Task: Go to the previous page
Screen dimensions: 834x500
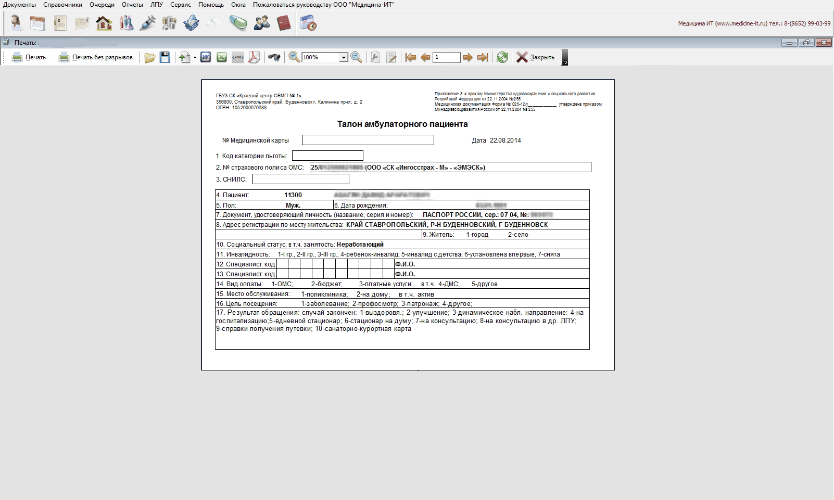Action: coord(425,57)
